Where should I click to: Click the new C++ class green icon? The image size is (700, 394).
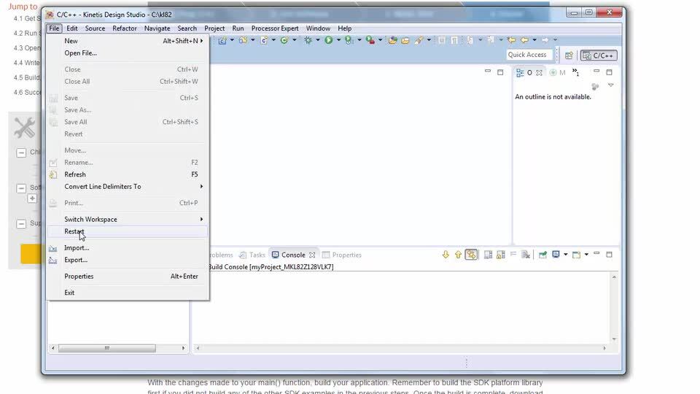coord(284,40)
